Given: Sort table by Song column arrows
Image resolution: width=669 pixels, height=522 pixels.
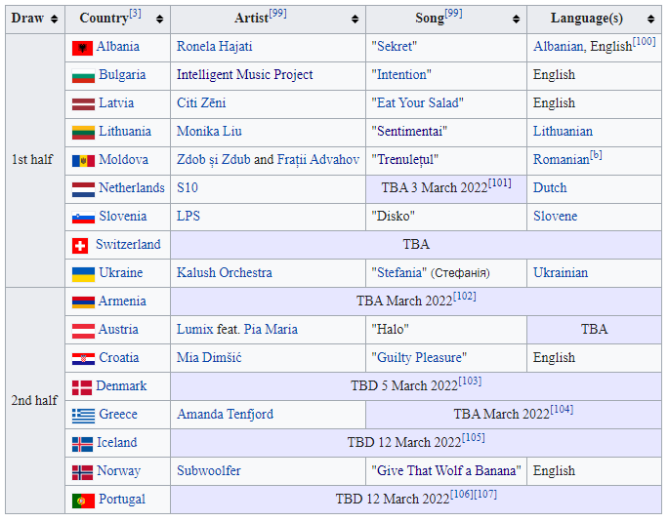Looking at the screenshot, I should [516, 20].
